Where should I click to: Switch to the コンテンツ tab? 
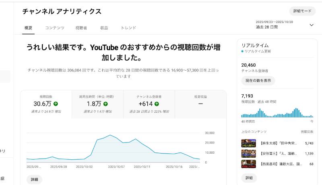pyautogui.click(x=55, y=28)
